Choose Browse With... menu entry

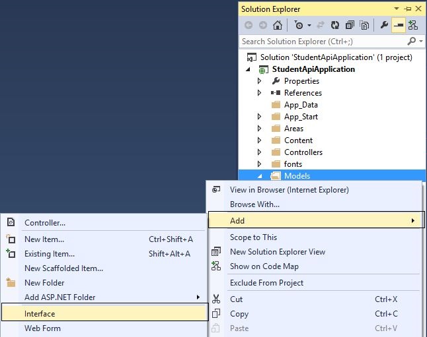pos(315,204)
